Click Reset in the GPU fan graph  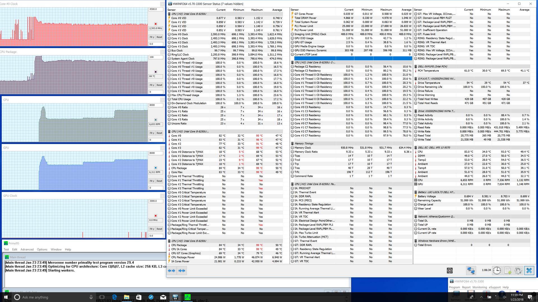coord(159,181)
